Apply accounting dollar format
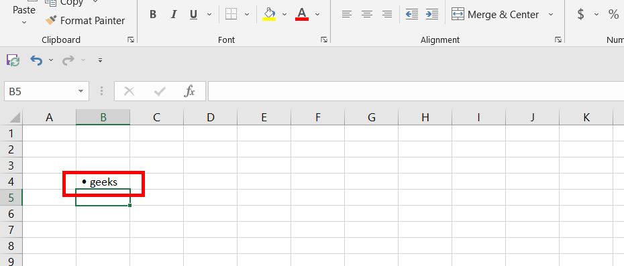This screenshot has width=624, height=266. (580, 14)
